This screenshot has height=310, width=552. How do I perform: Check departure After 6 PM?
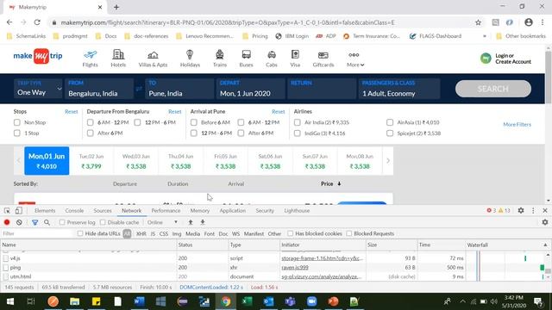(90, 133)
